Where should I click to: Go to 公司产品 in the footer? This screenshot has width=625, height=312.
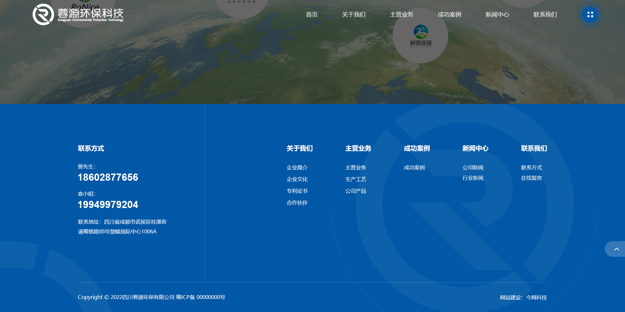coord(355,191)
